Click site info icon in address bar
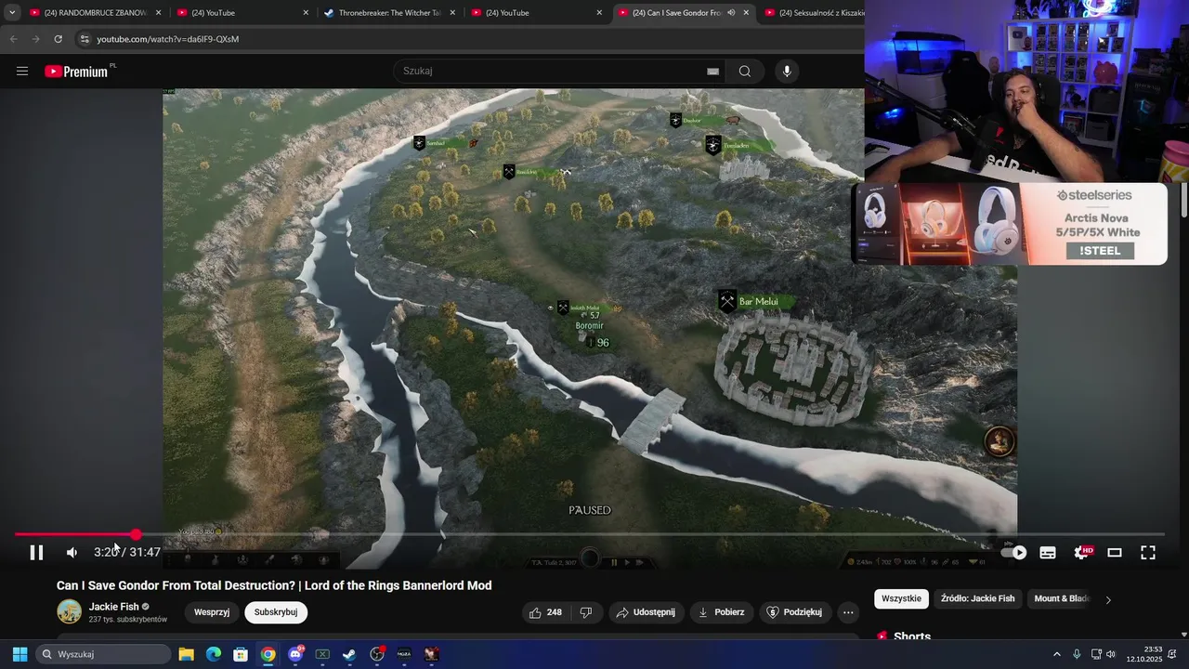The width and height of the screenshot is (1189, 669). pos(85,39)
